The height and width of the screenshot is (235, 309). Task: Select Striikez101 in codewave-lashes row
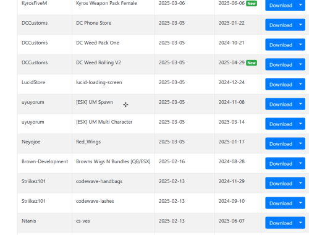[x=33, y=201]
